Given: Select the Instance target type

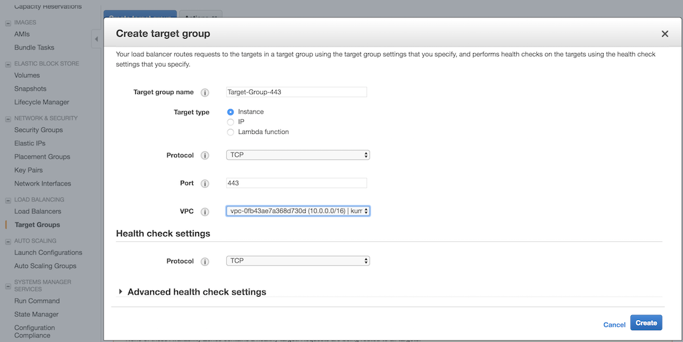Looking at the screenshot, I should click(x=230, y=112).
